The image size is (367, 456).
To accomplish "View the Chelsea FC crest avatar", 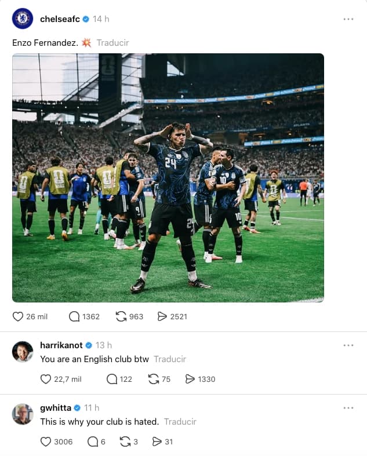I will click(x=23, y=19).
